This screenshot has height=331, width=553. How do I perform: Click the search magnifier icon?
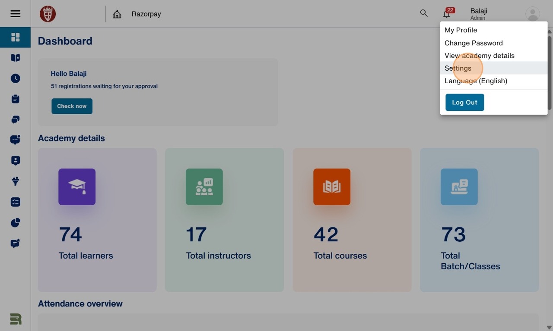[424, 13]
